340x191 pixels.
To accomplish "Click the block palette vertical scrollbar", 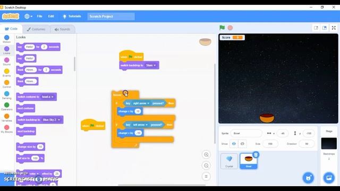I will point(74,64).
